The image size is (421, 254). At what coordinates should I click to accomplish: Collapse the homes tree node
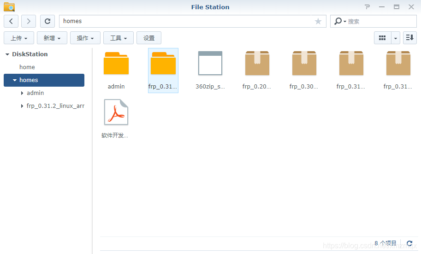click(14, 80)
